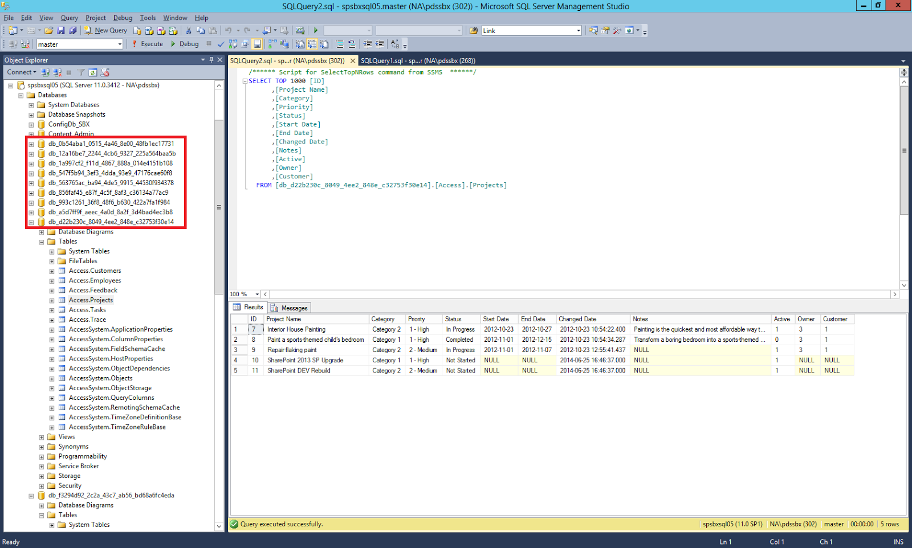Open the Window menu
The height and width of the screenshot is (548, 912).
tap(175, 18)
